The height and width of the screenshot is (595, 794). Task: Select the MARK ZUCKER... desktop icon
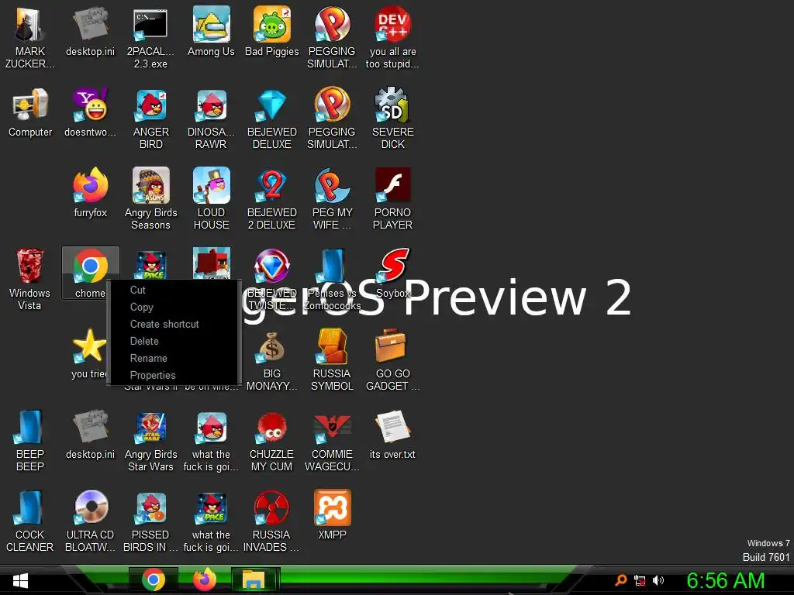(x=29, y=36)
